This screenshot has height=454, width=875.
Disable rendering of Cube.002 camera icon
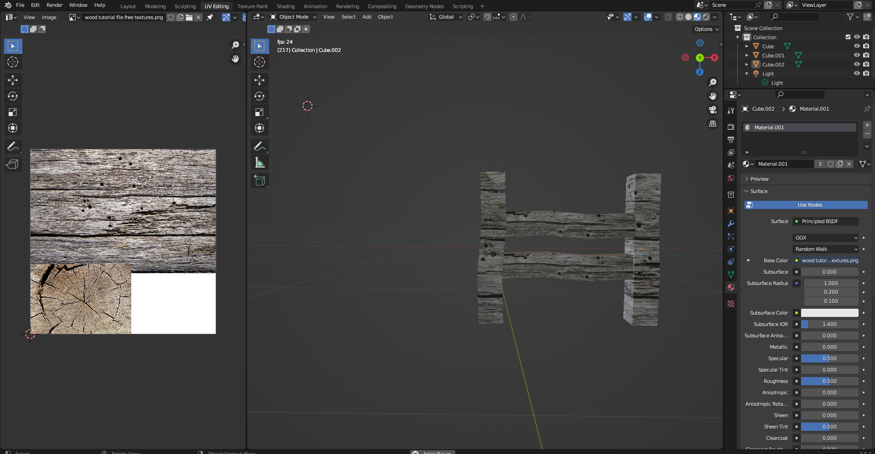pos(866,64)
